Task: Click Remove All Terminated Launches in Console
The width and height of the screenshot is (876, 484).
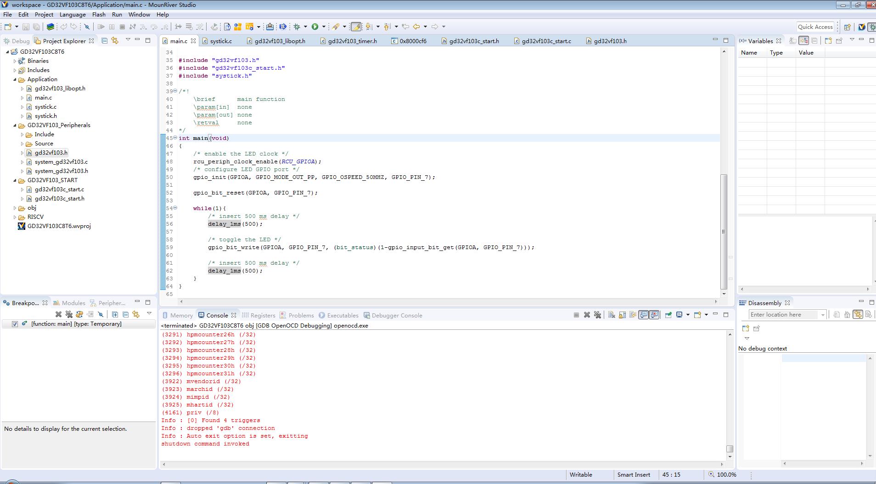Action: pos(597,315)
